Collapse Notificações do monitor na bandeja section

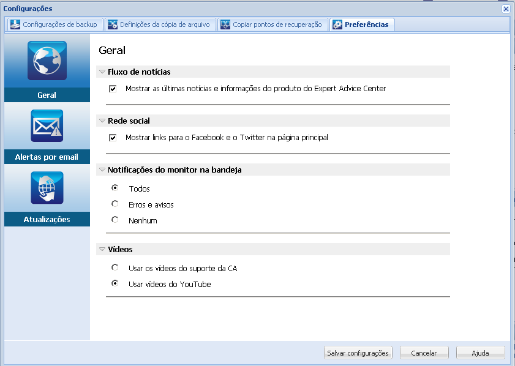pos(102,170)
